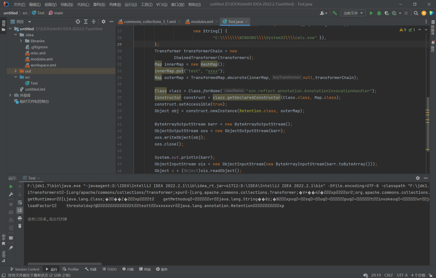
Task: Toggle soft-wrap in run console
Action: click(x=20, y=203)
